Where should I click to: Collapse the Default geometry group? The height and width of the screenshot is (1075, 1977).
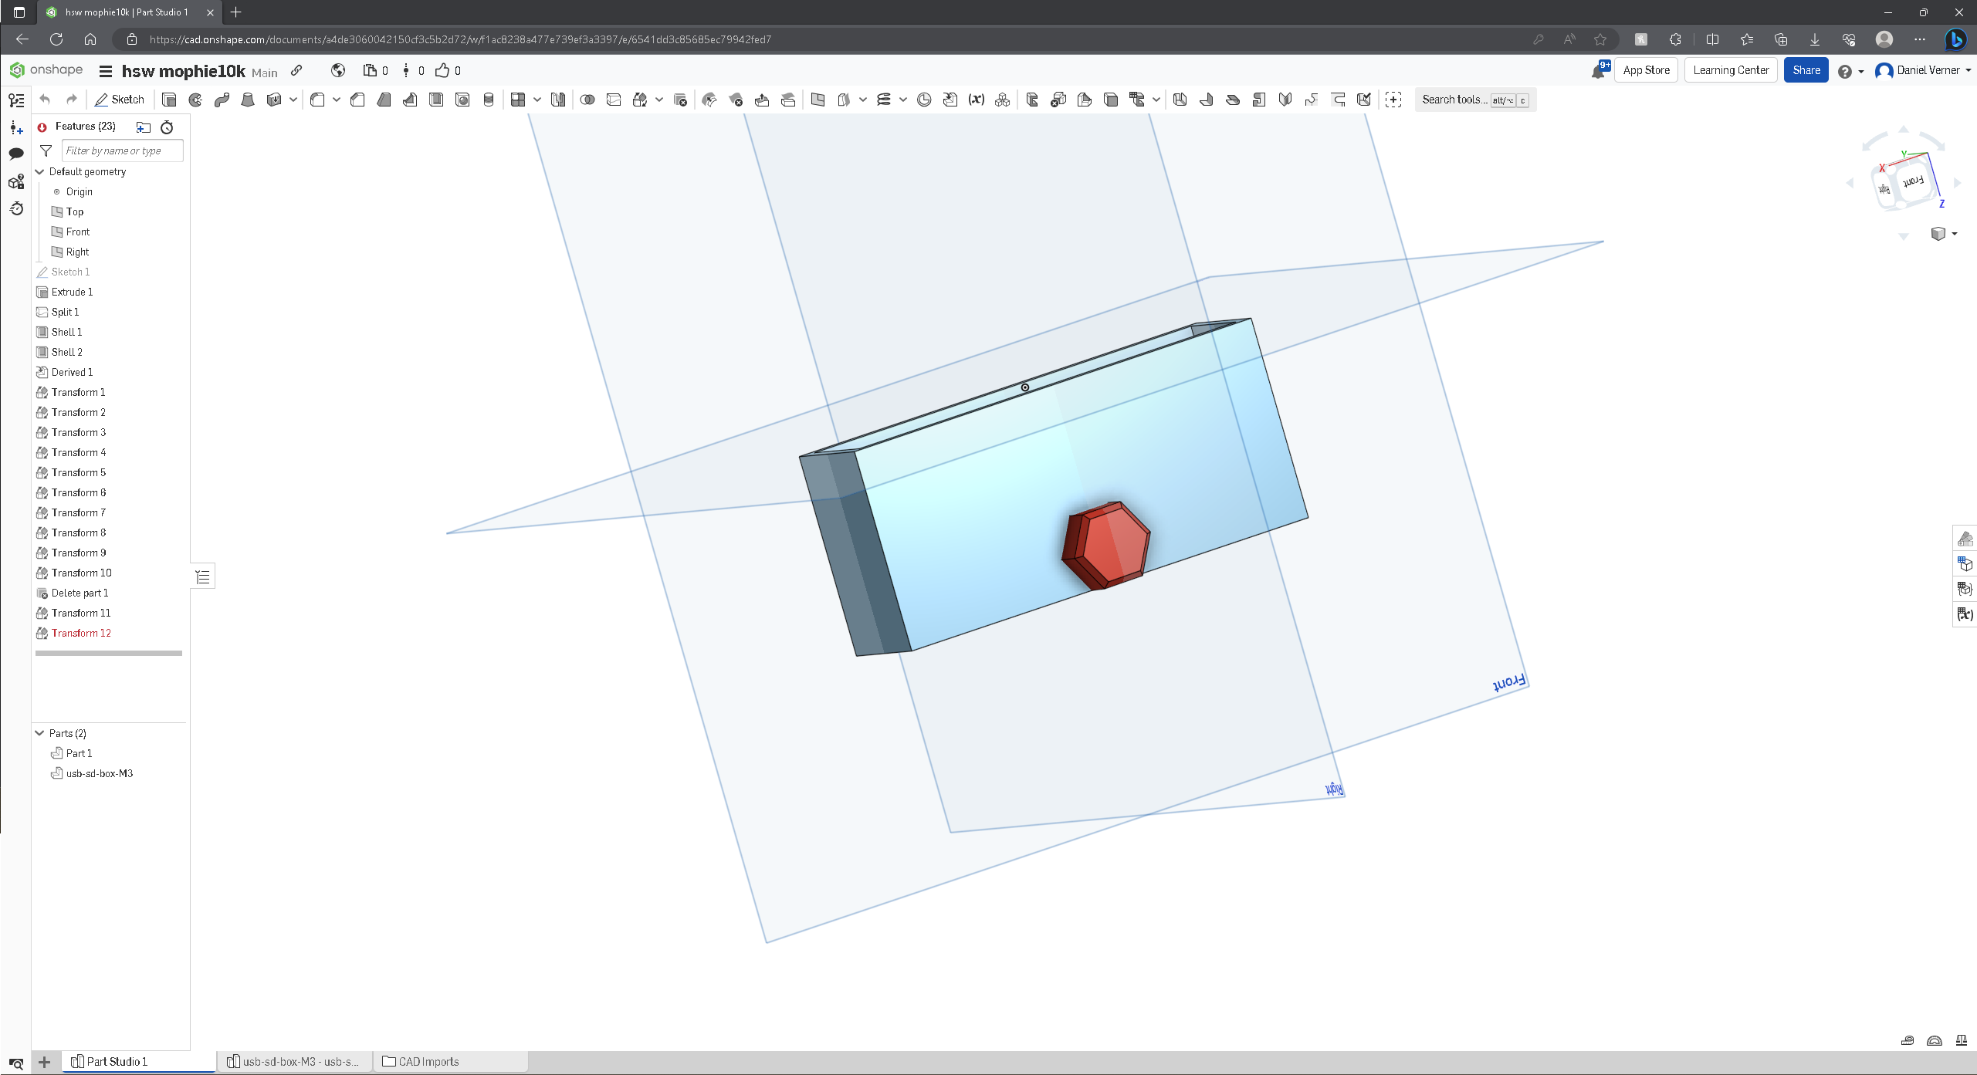click(40, 171)
